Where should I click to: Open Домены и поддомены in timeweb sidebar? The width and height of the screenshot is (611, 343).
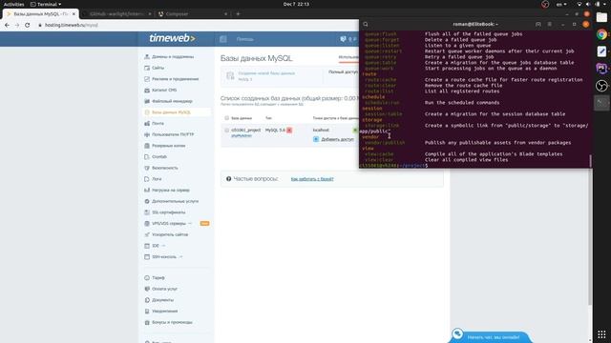173,57
